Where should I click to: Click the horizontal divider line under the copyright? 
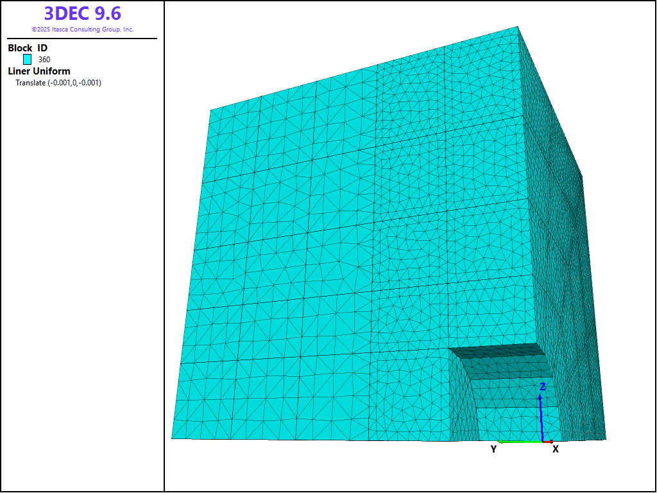[82, 39]
